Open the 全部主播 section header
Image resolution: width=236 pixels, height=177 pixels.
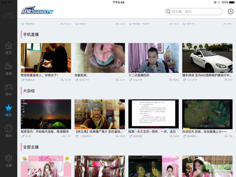[30, 147]
